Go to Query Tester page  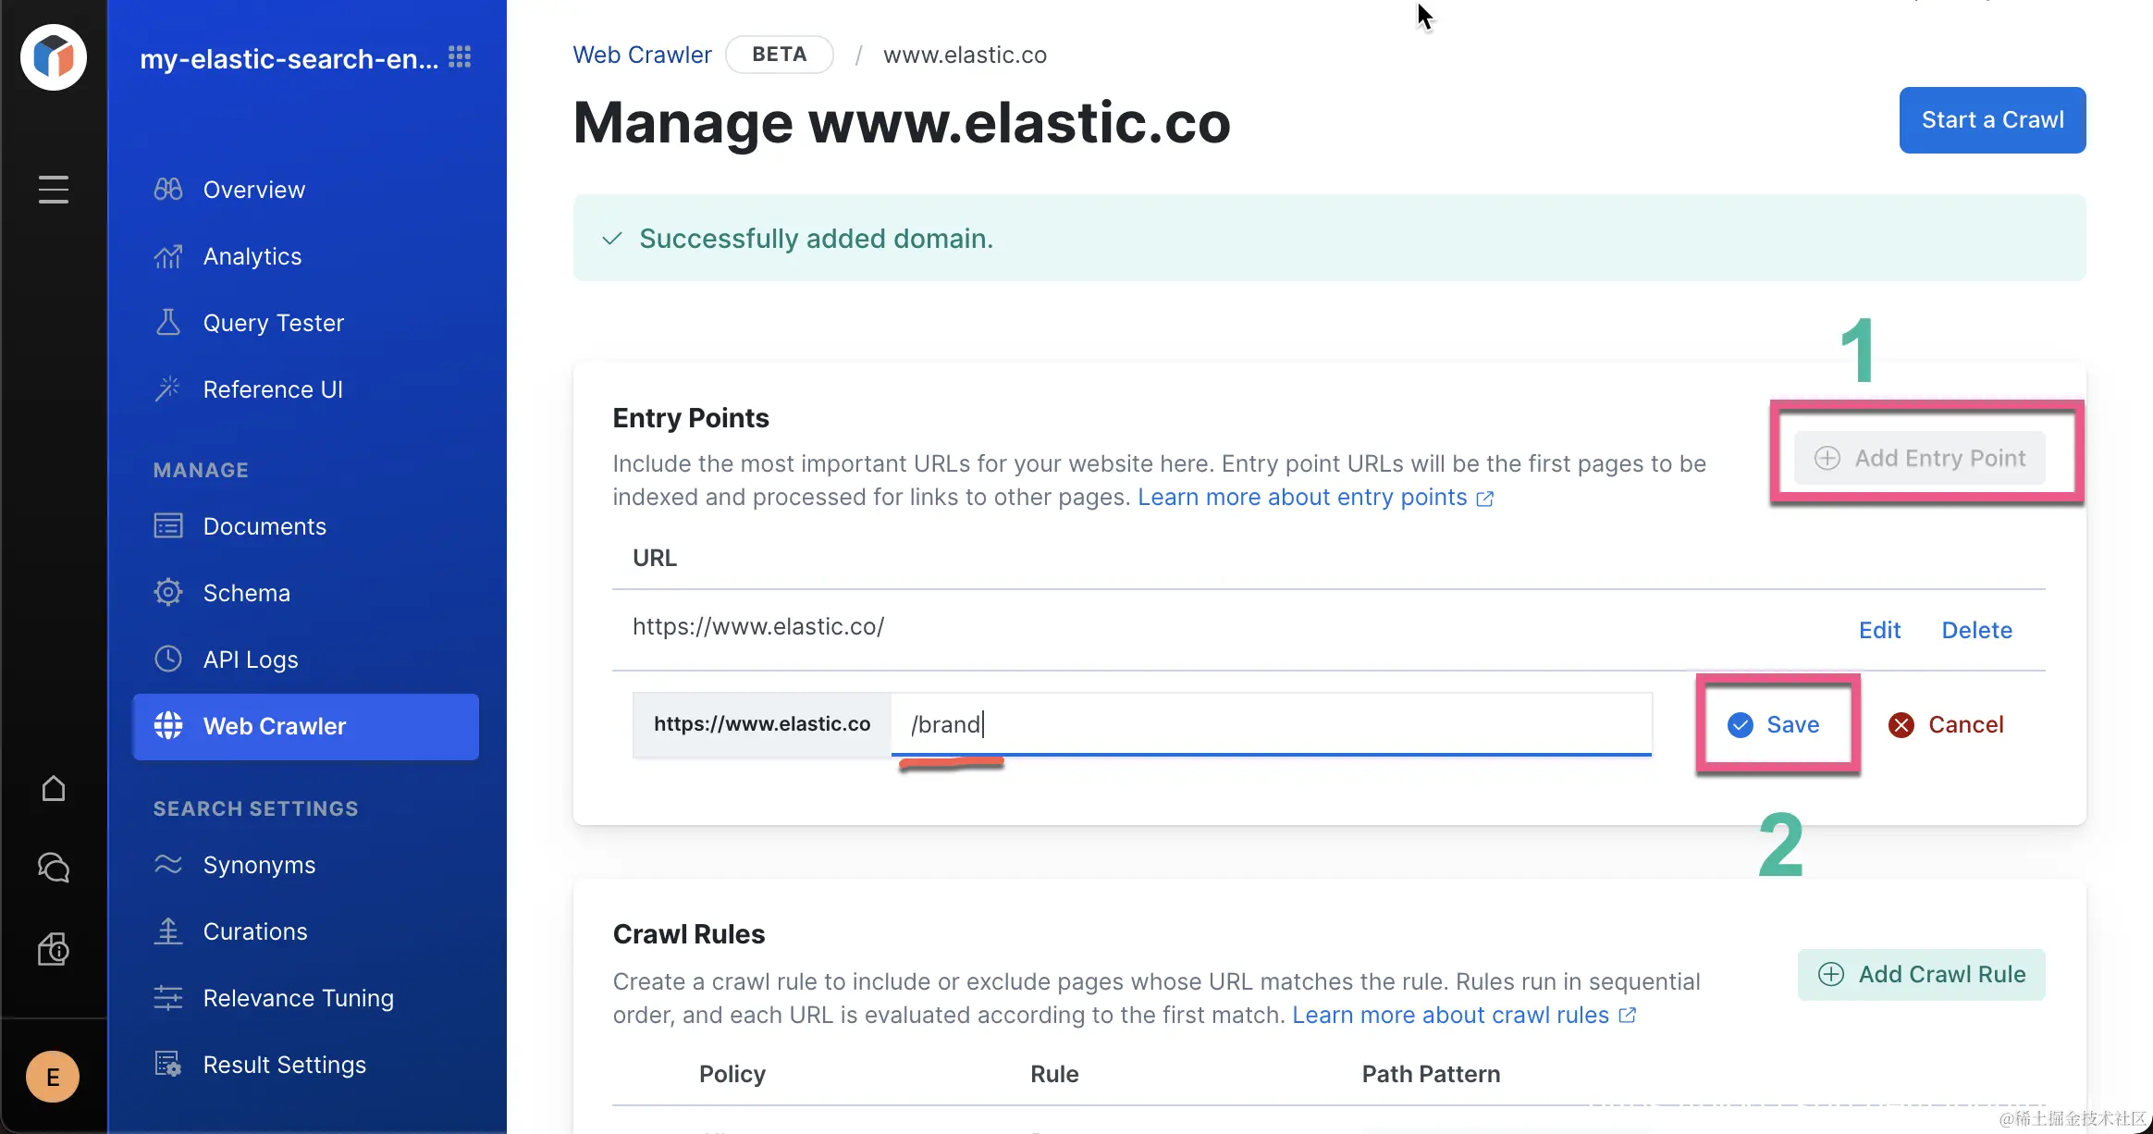pos(273,323)
